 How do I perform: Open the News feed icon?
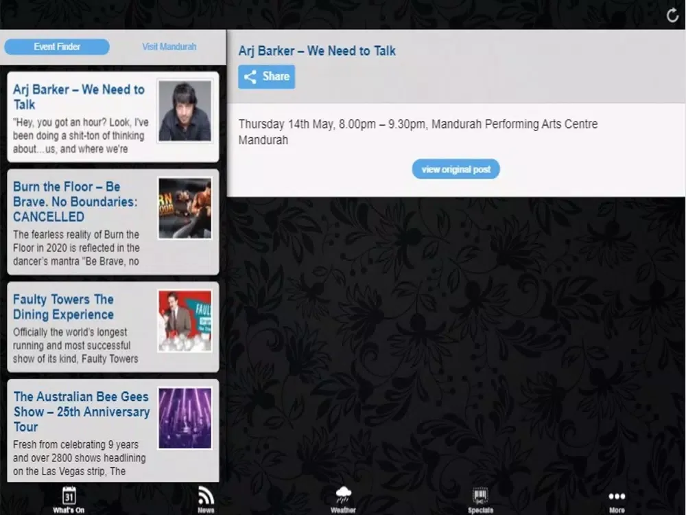pyautogui.click(x=206, y=496)
